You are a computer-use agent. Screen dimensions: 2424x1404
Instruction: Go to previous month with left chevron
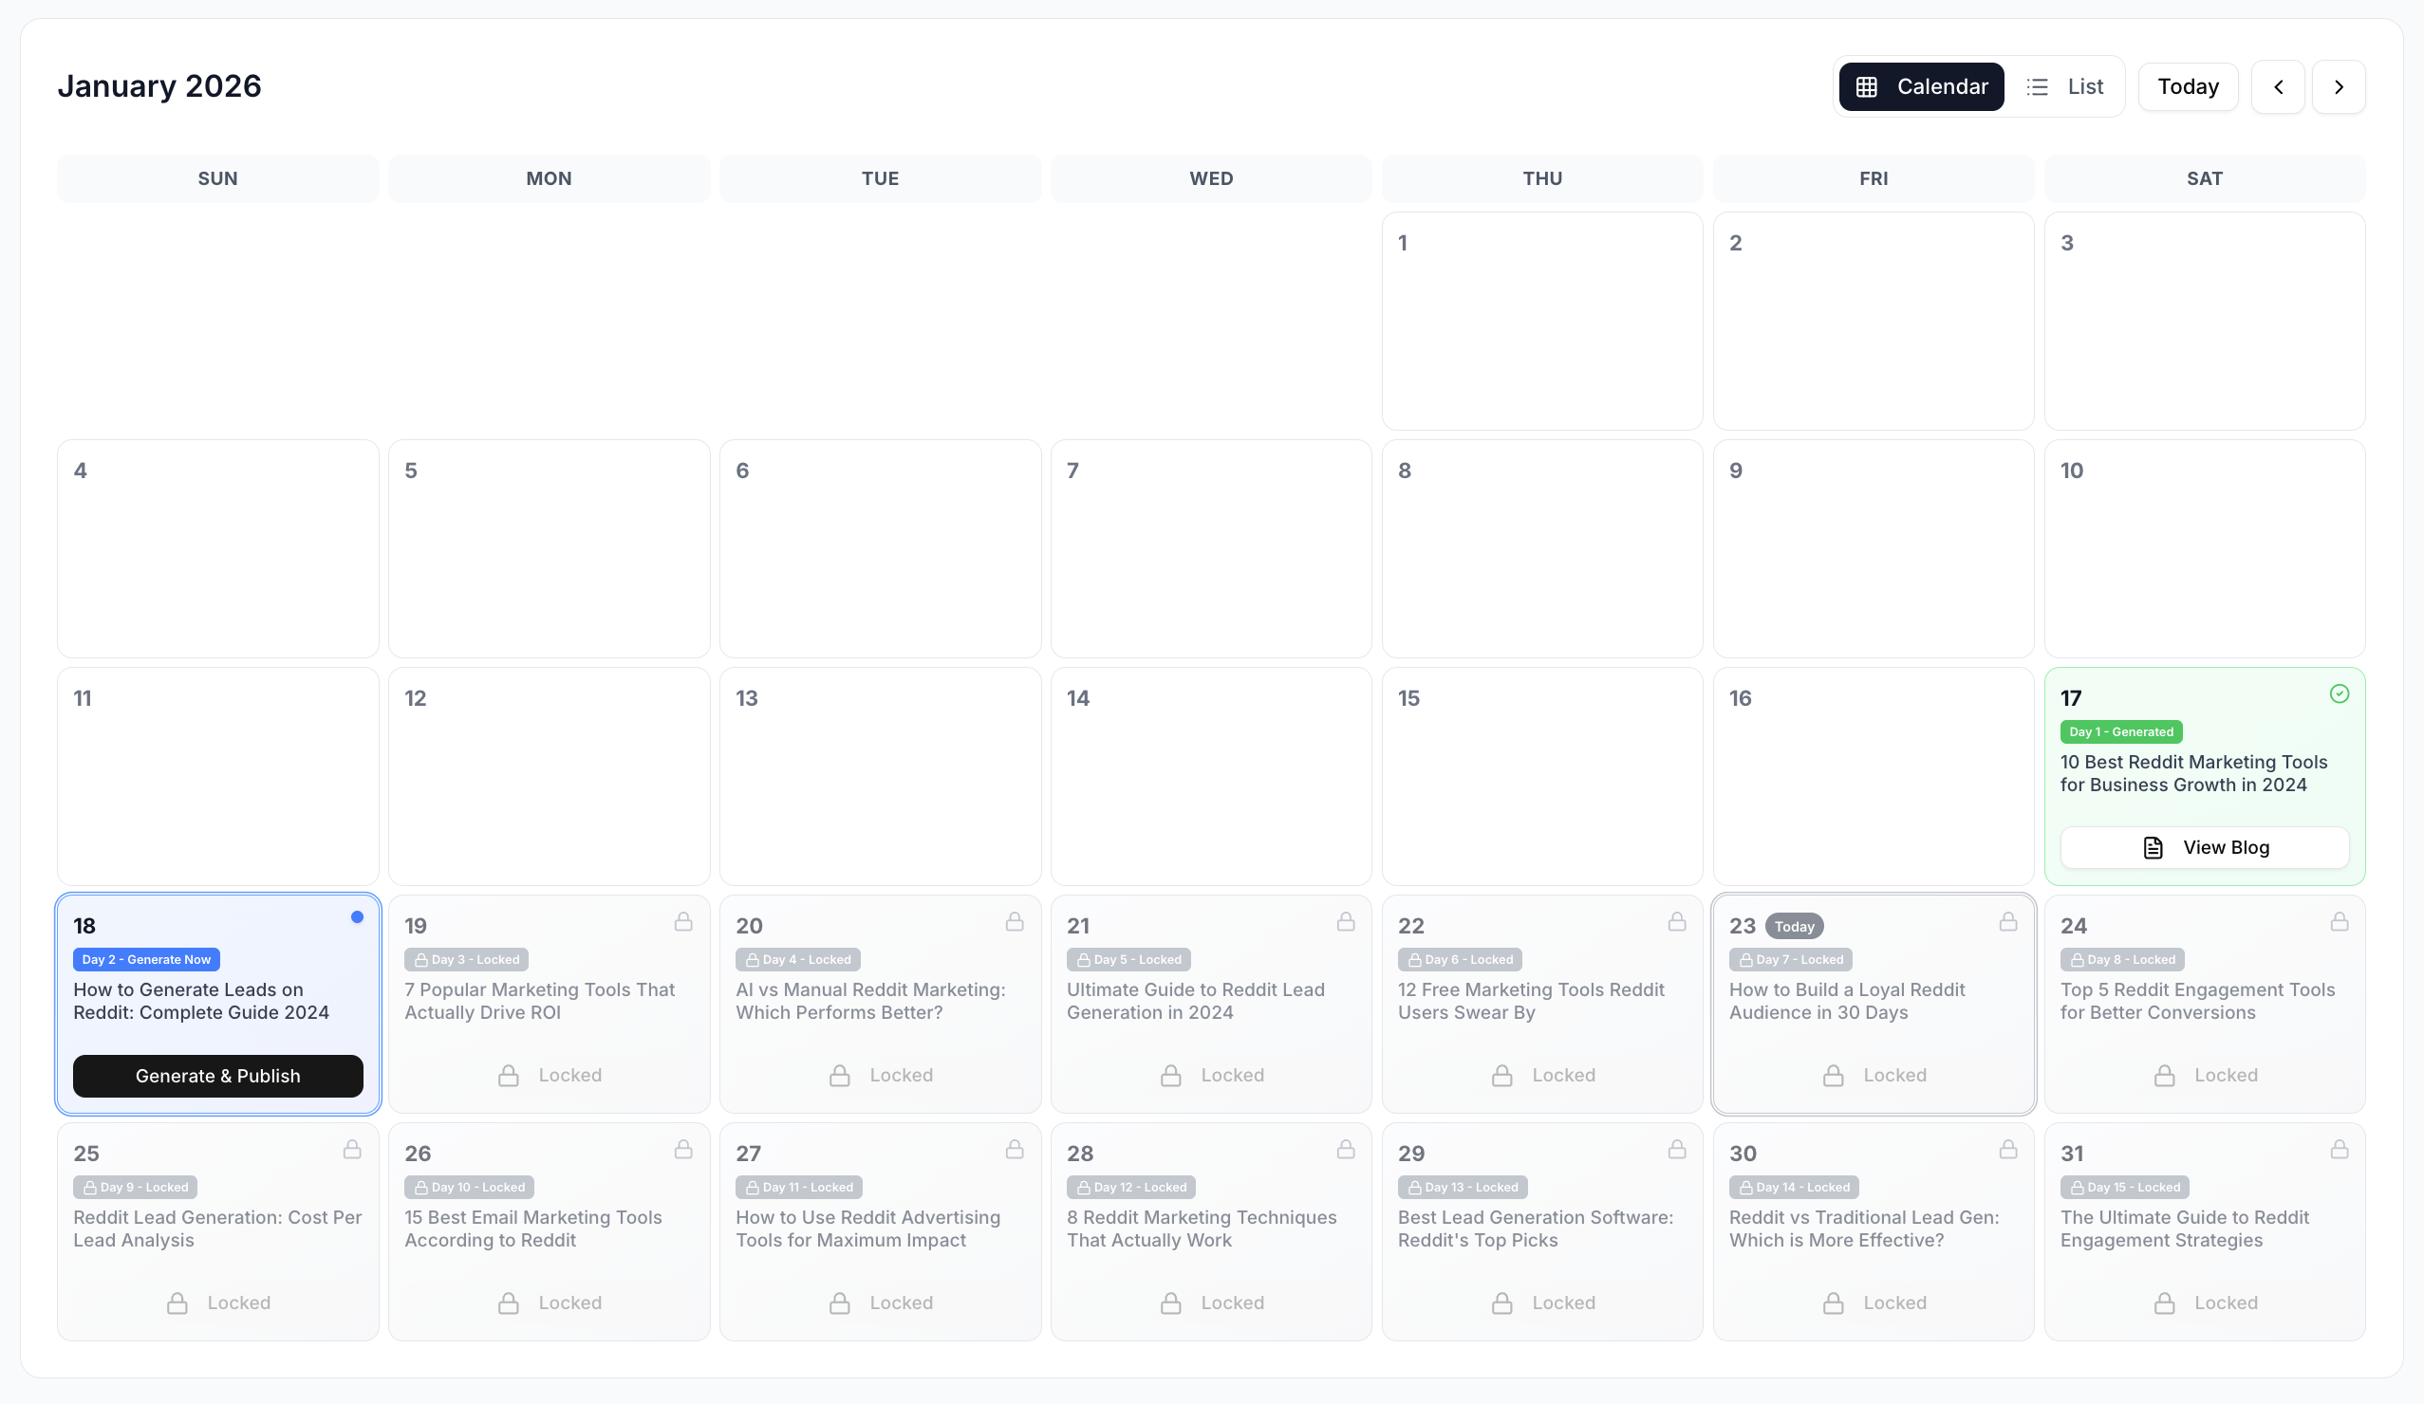[2278, 86]
